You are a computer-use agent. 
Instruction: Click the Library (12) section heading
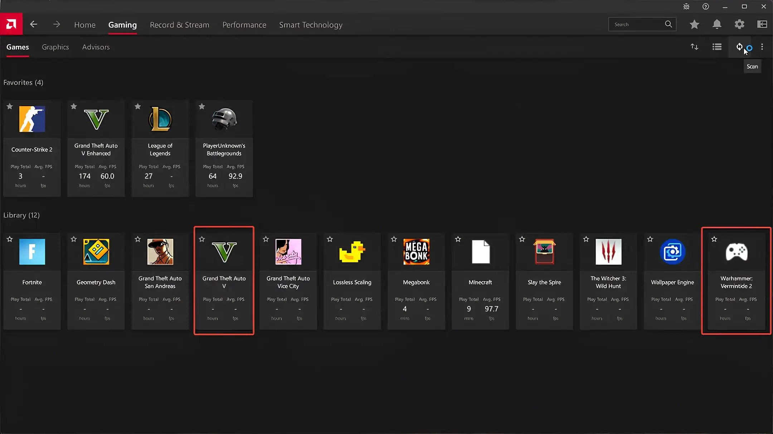(x=21, y=215)
